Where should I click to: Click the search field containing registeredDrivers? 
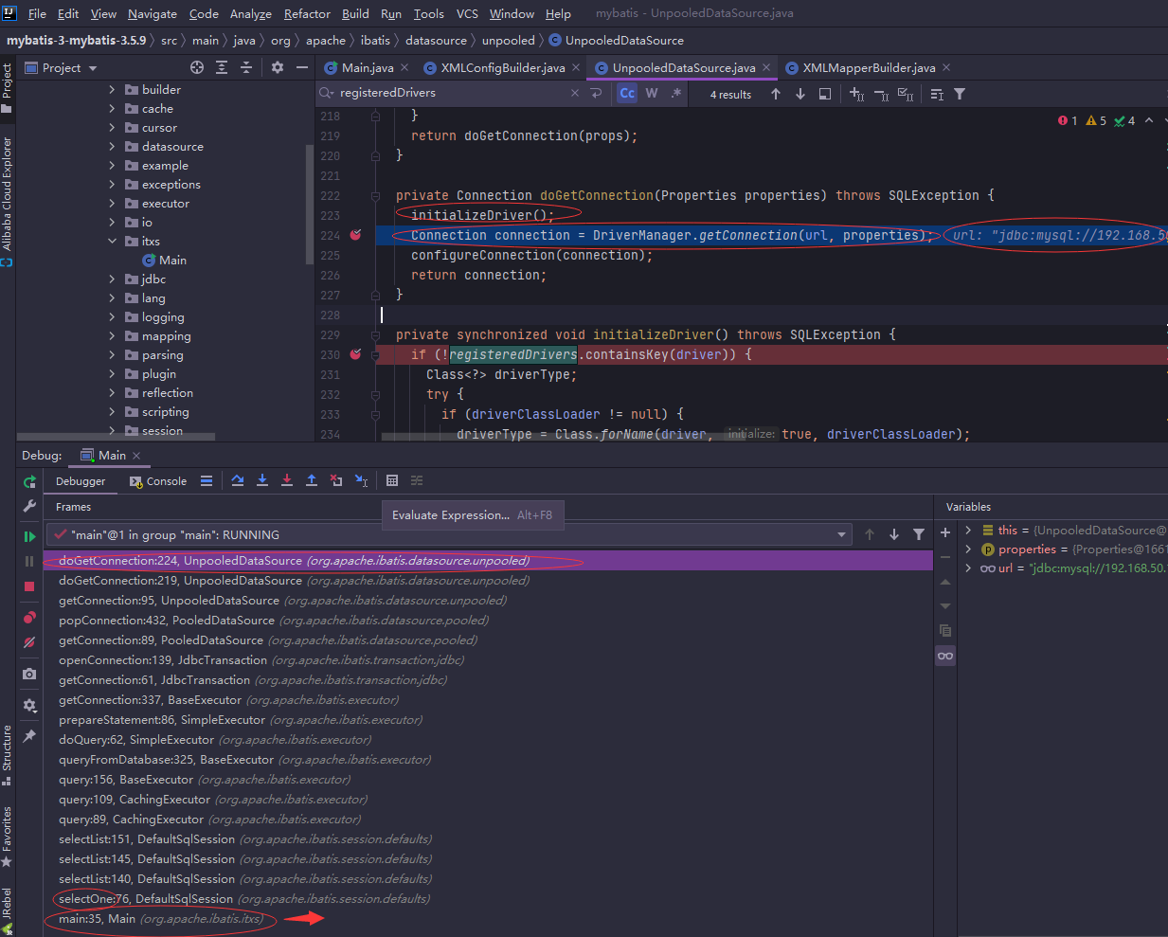pyautogui.click(x=450, y=93)
